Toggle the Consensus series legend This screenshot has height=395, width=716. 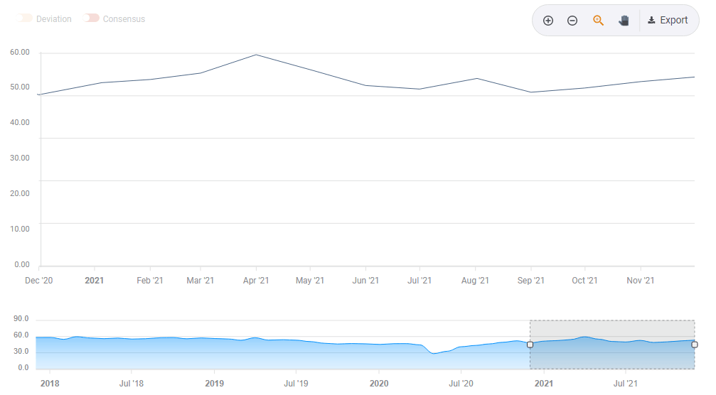pyautogui.click(x=114, y=19)
